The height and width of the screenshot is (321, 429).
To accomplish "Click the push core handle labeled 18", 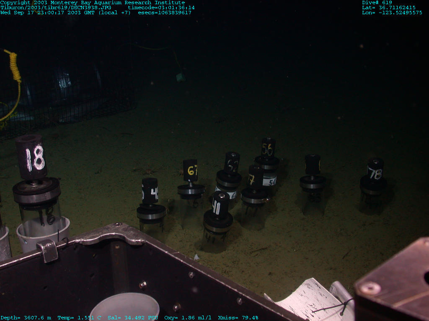I will coord(31,157).
